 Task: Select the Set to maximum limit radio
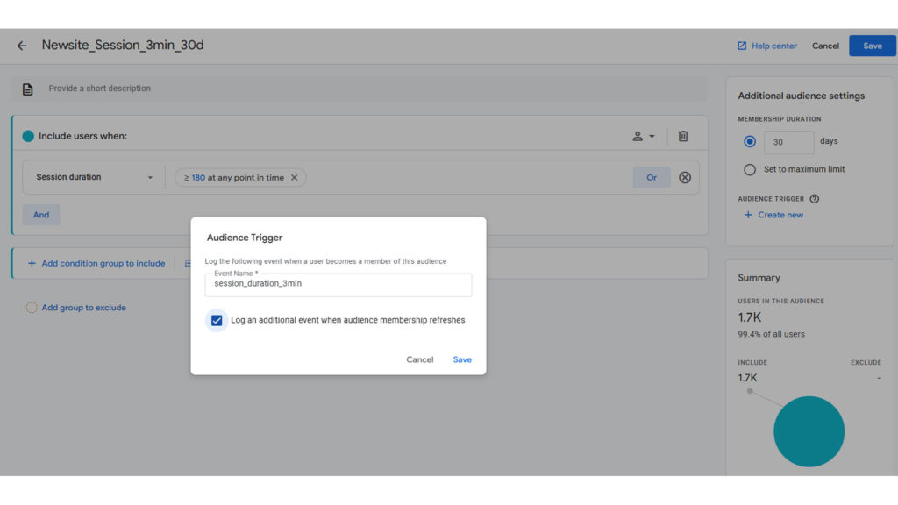749,169
